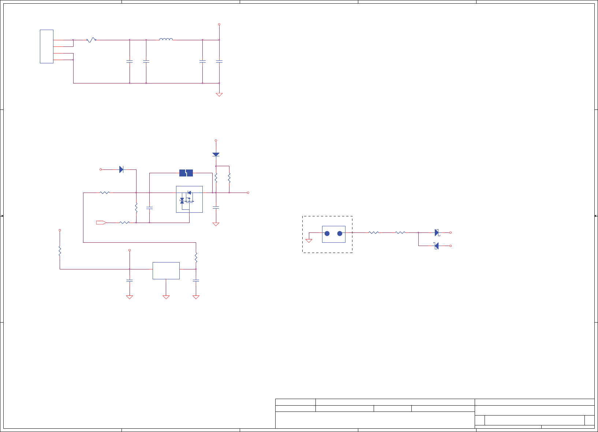This screenshot has height=432, width=598.
Task: Click output terminal right of the MOSFET
Action: click(x=248, y=193)
